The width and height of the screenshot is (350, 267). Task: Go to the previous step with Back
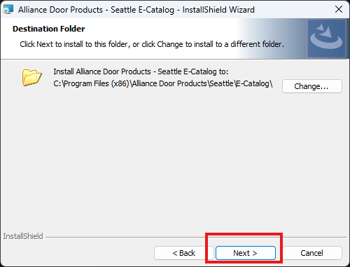(x=184, y=253)
